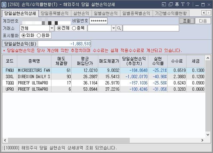Click the 2.3883 fee cell

click(x=177, y=76)
